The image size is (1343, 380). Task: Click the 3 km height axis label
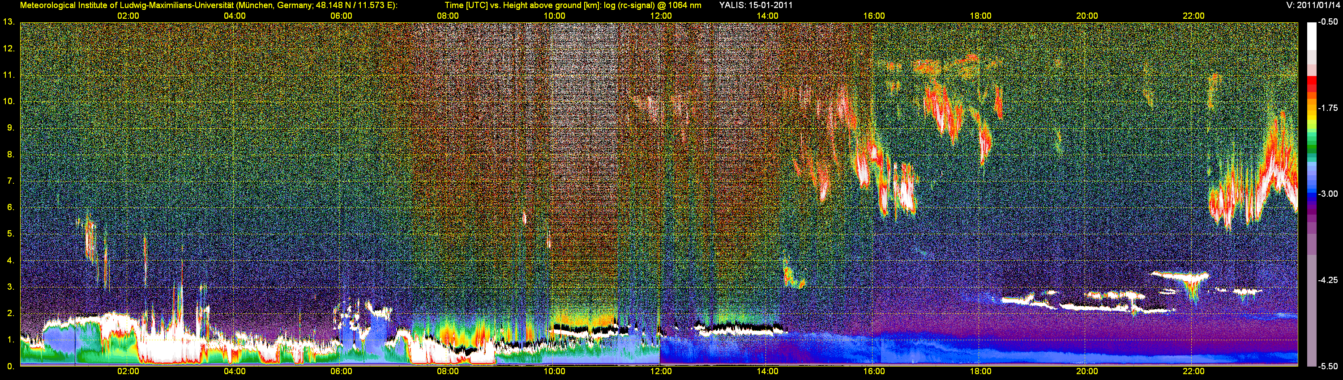click(x=10, y=287)
